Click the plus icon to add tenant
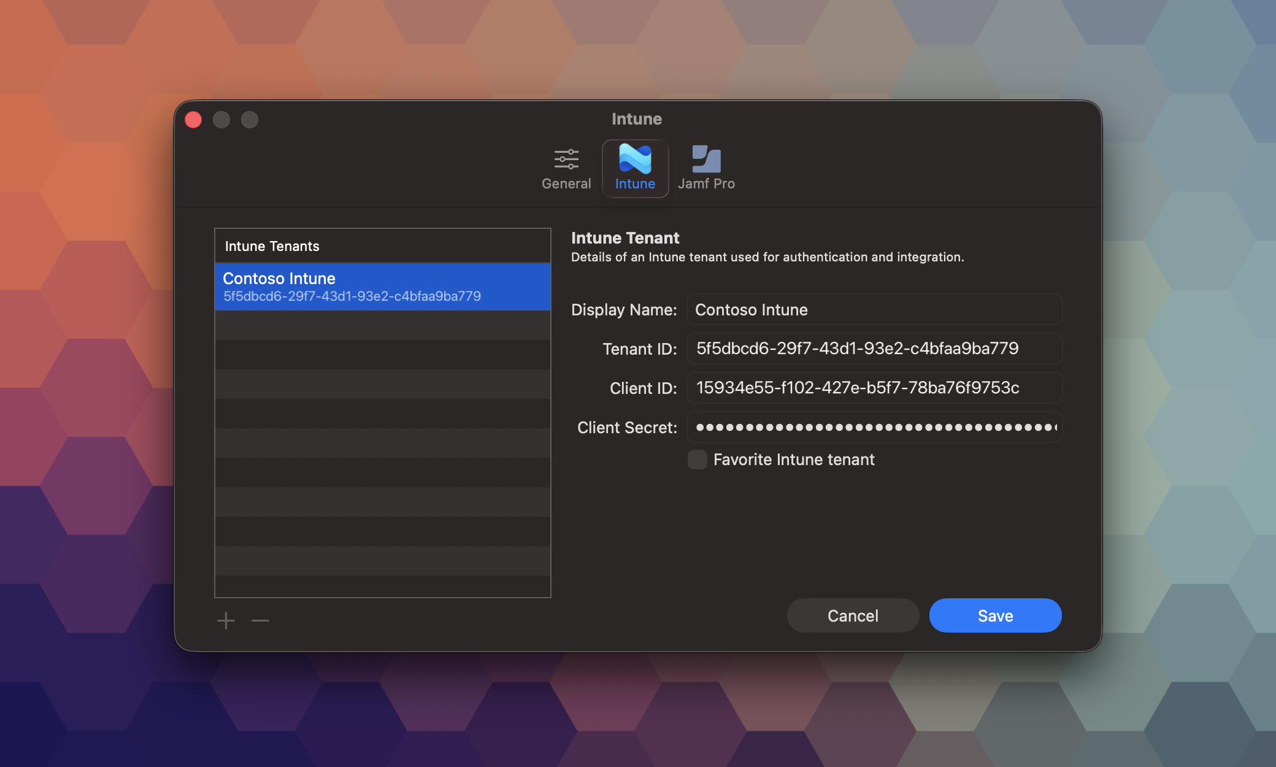The width and height of the screenshot is (1276, 767). pos(226,620)
